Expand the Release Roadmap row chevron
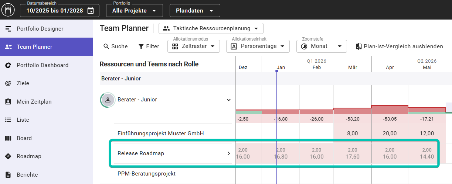The image size is (452, 184). click(228, 153)
